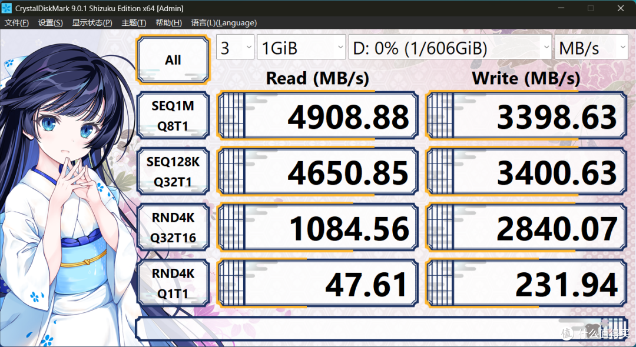
Task: Open the 设置(S) menu
Action: 50,23
